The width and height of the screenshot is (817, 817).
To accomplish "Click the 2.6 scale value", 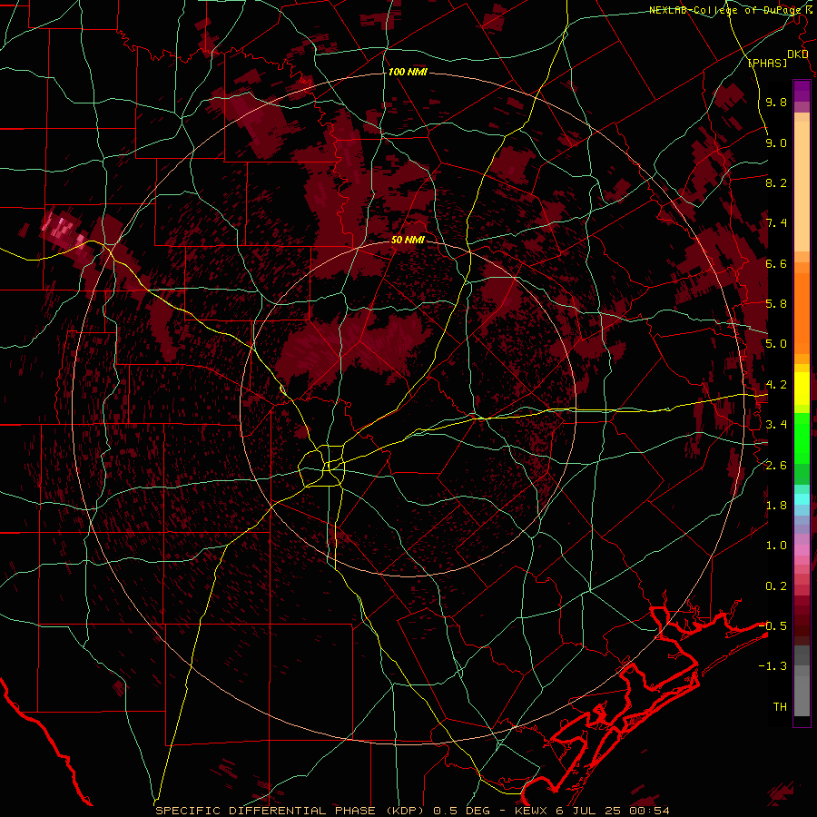I will coord(776,466).
